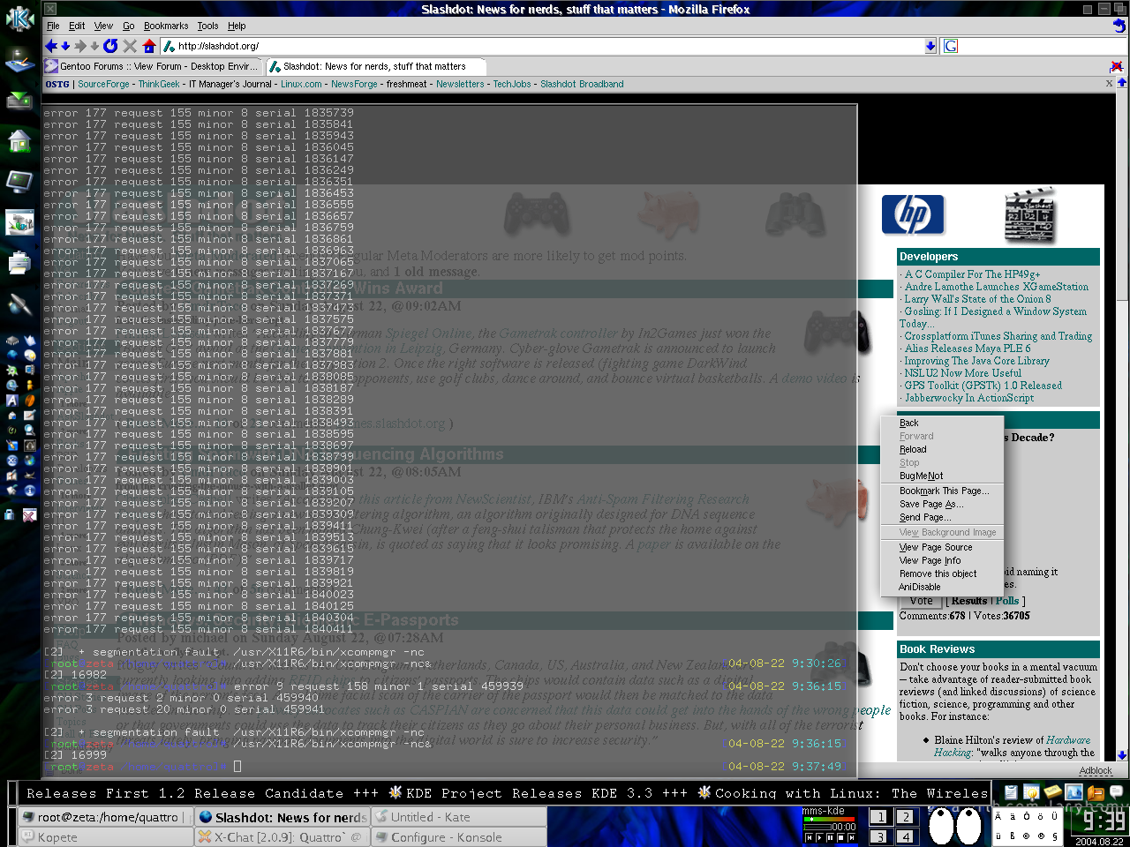Switch to the Gentoo Forums tab
Screen dimensions: 1130x847
[x=152, y=66]
